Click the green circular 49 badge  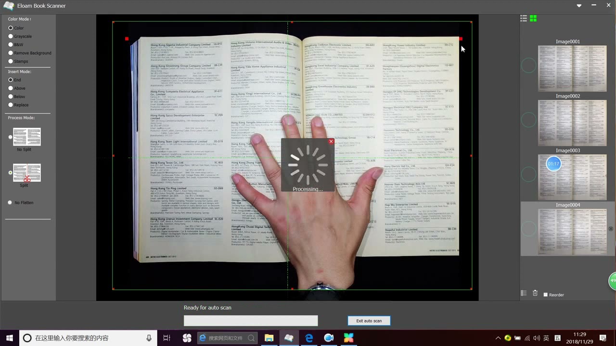click(613, 281)
